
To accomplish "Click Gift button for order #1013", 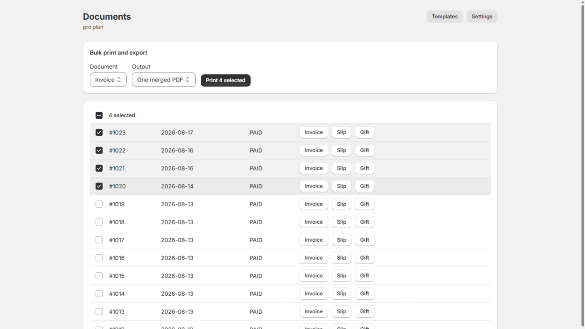I will [x=365, y=311].
